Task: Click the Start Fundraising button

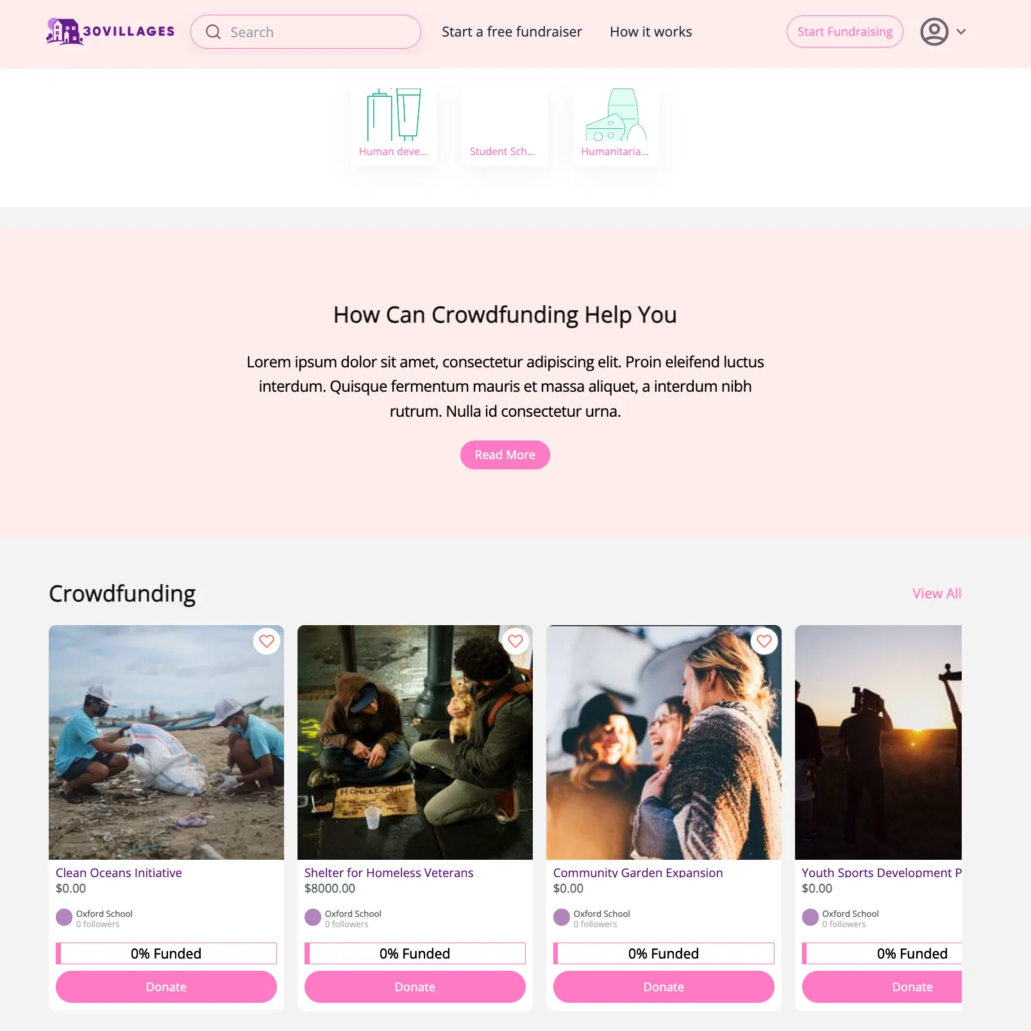Action: point(844,31)
